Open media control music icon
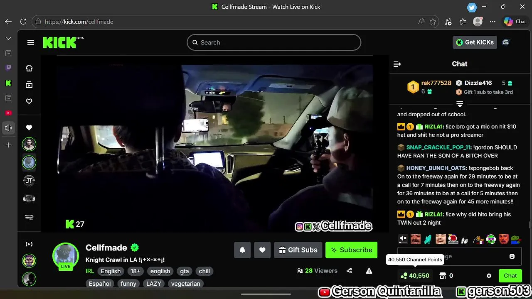This screenshot has height=299, width=532. pyautogui.click(x=448, y=22)
